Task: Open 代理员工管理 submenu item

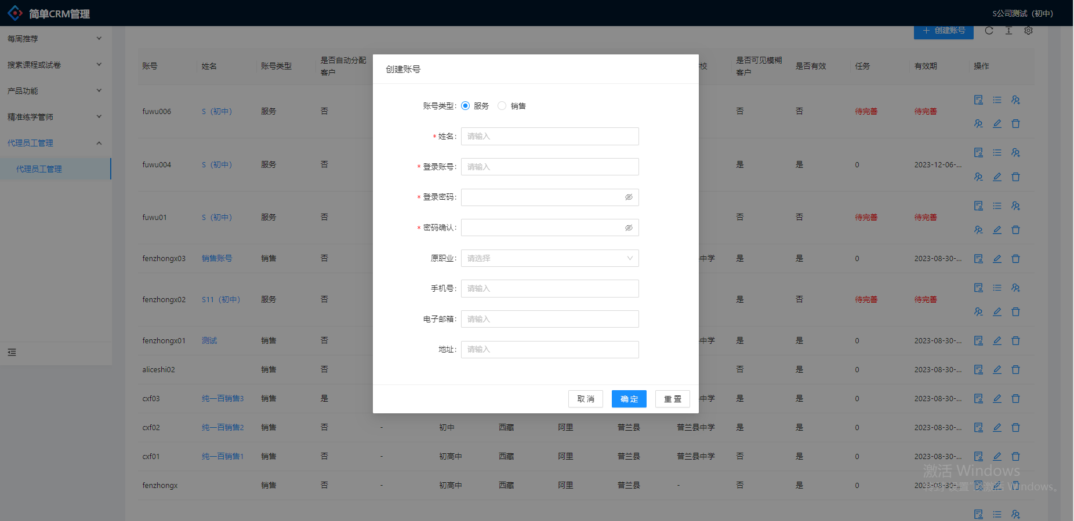Action: 39,169
